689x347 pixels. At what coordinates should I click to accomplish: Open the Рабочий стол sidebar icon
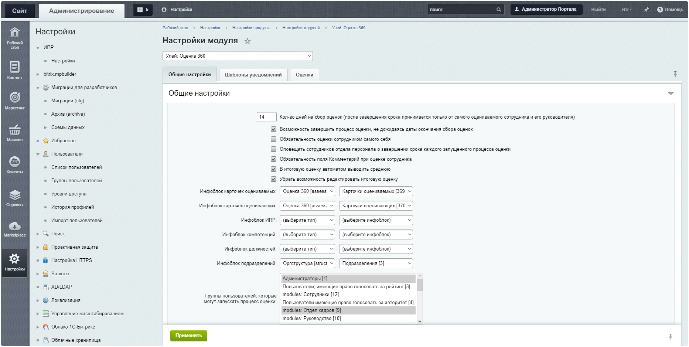[15, 38]
